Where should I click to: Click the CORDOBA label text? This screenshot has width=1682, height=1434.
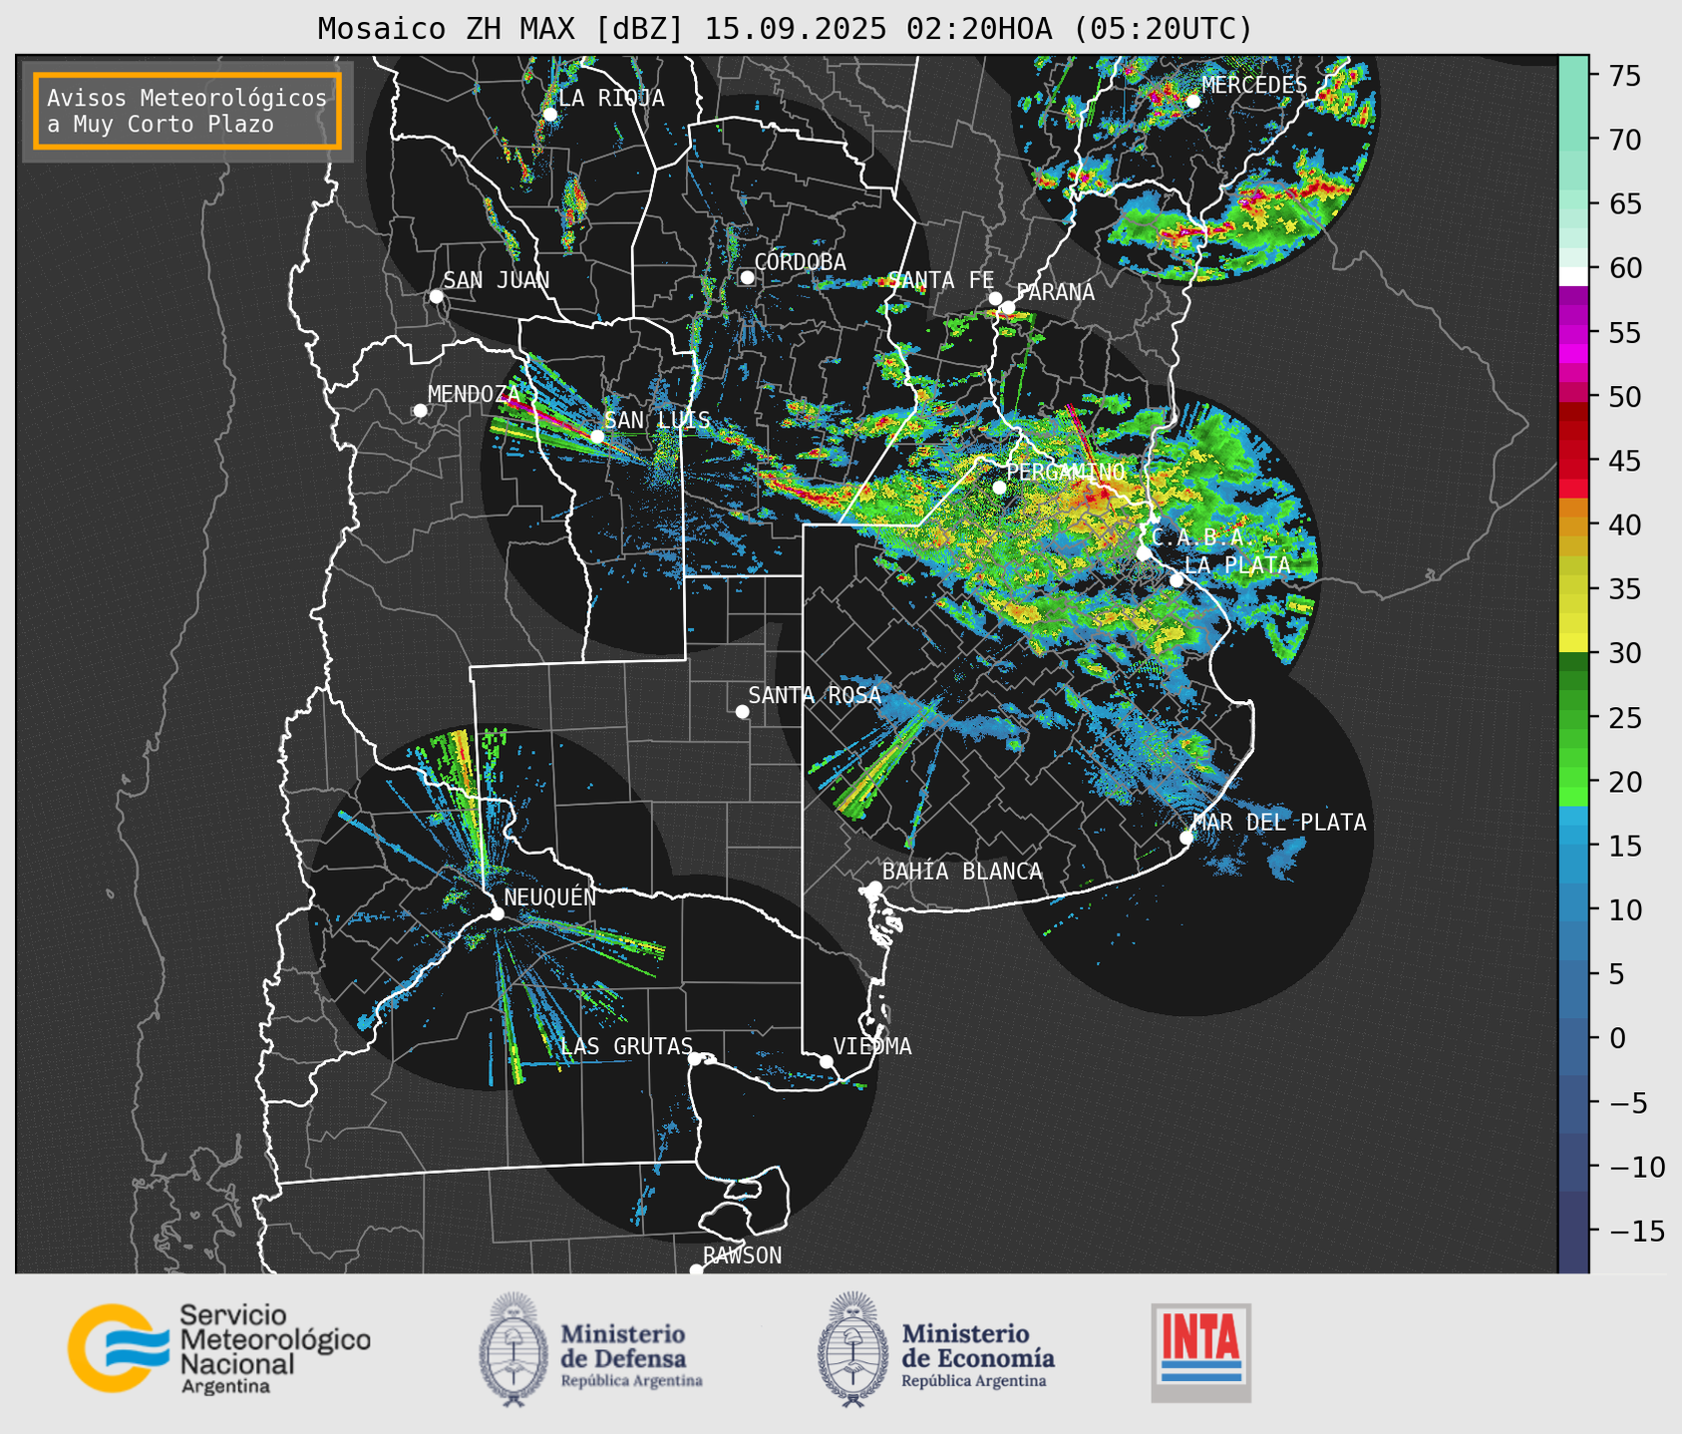pos(800,261)
